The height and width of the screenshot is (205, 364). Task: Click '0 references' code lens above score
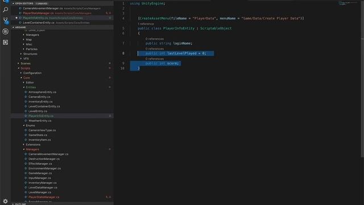pyautogui.click(x=155, y=59)
